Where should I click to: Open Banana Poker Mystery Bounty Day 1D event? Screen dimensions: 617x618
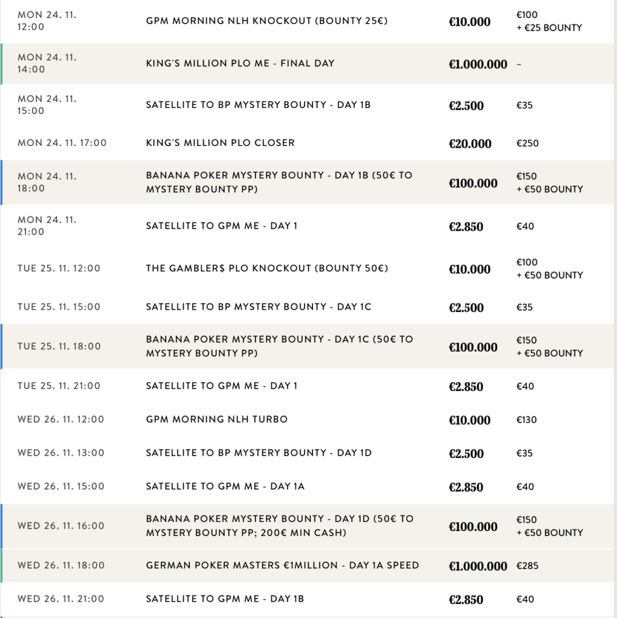click(279, 526)
